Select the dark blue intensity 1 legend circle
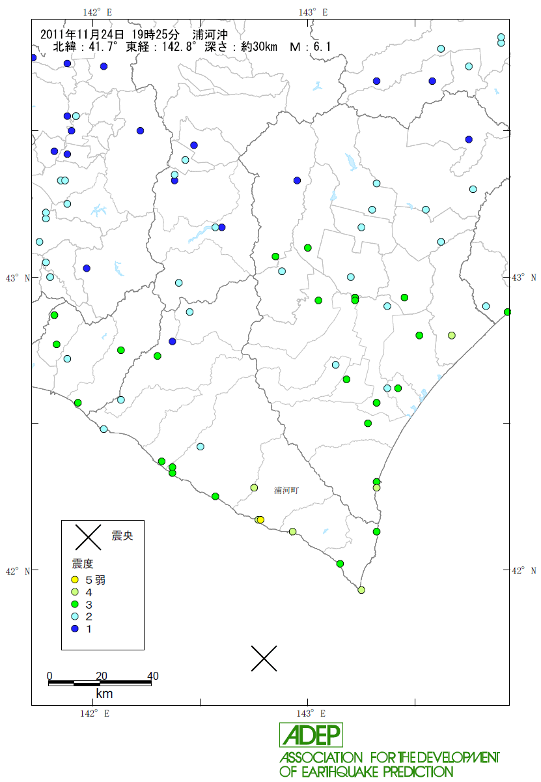 coord(74,629)
